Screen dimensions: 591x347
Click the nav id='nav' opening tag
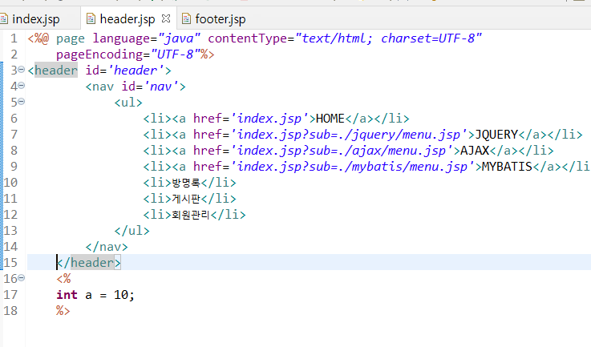tap(136, 87)
